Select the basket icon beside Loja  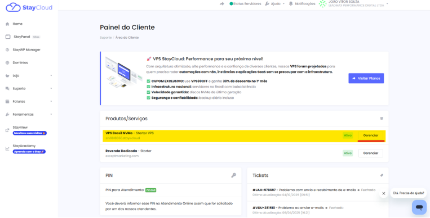pos(7,75)
